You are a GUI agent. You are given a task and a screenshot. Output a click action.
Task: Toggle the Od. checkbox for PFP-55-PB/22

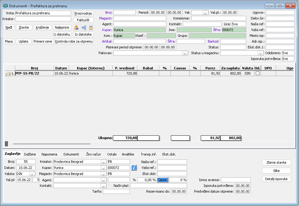258,73
